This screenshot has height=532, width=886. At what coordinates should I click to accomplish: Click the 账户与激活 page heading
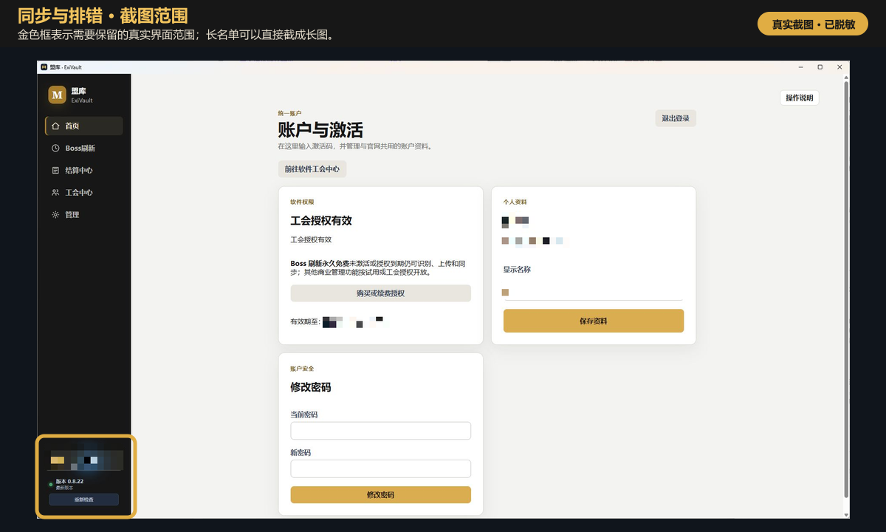pyautogui.click(x=320, y=130)
